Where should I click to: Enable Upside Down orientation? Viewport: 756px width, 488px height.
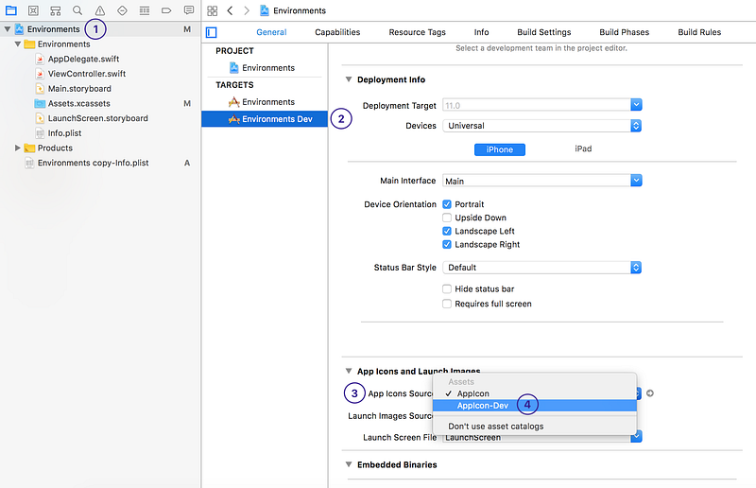tap(447, 218)
